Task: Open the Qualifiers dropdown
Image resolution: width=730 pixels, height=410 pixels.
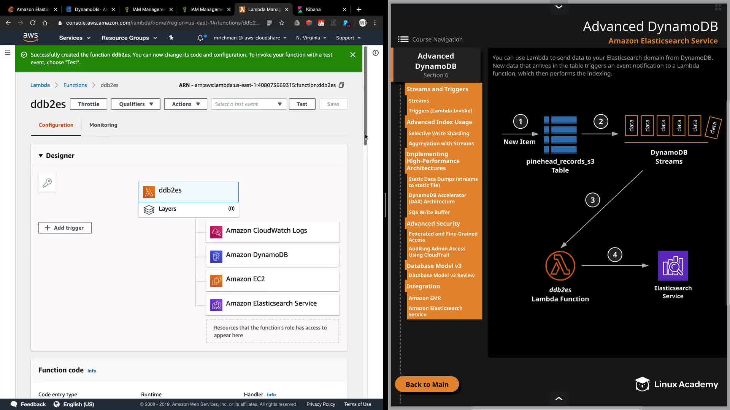Action: pyautogui.click(x=136, y=104)
